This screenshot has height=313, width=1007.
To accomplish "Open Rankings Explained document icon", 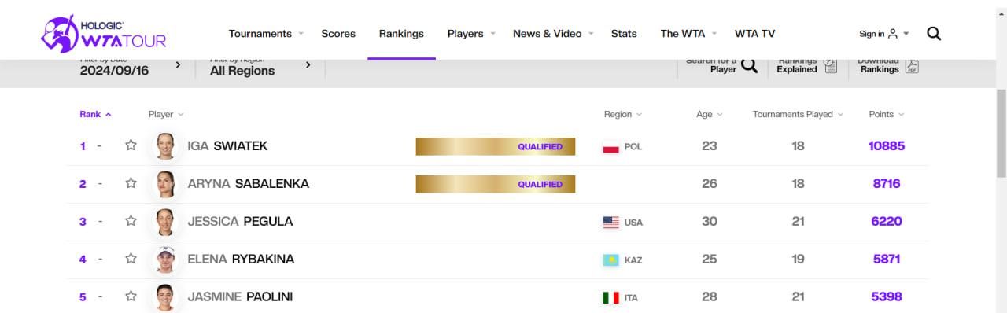I will [x=830, y=66].
